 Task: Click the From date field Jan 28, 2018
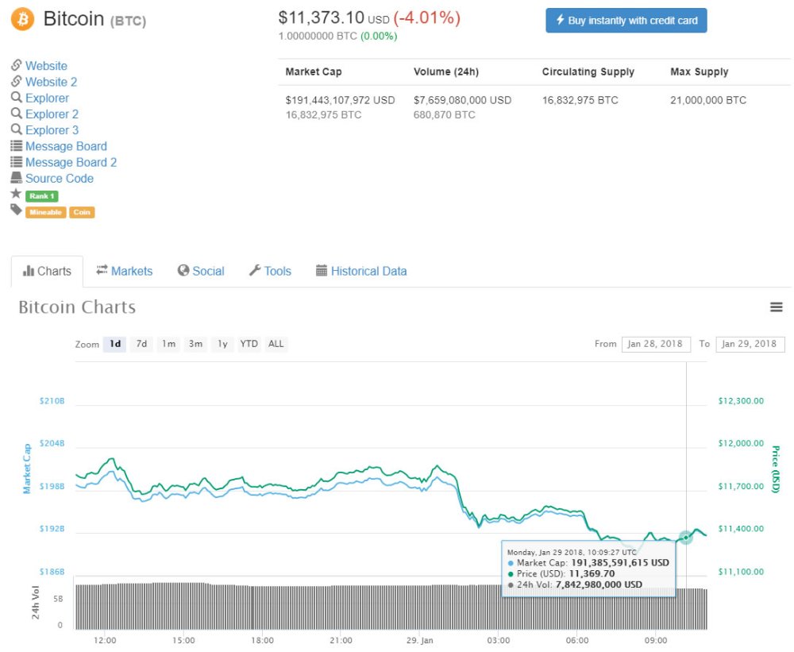(x=656, y=344)
